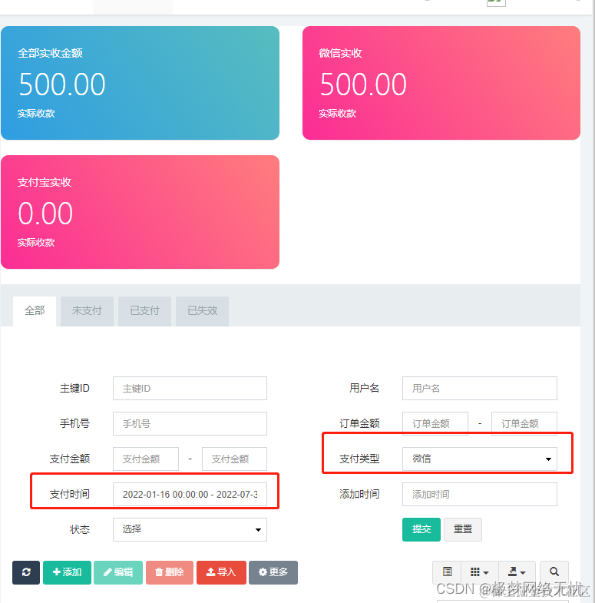Viewport: 595px width, 603px height.
Task: Click the second 支付金额 range field
Action: pos(234,459)
